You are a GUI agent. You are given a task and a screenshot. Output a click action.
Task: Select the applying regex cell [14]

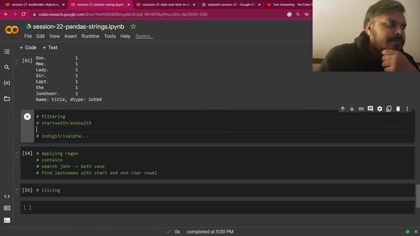click(217, 163)
